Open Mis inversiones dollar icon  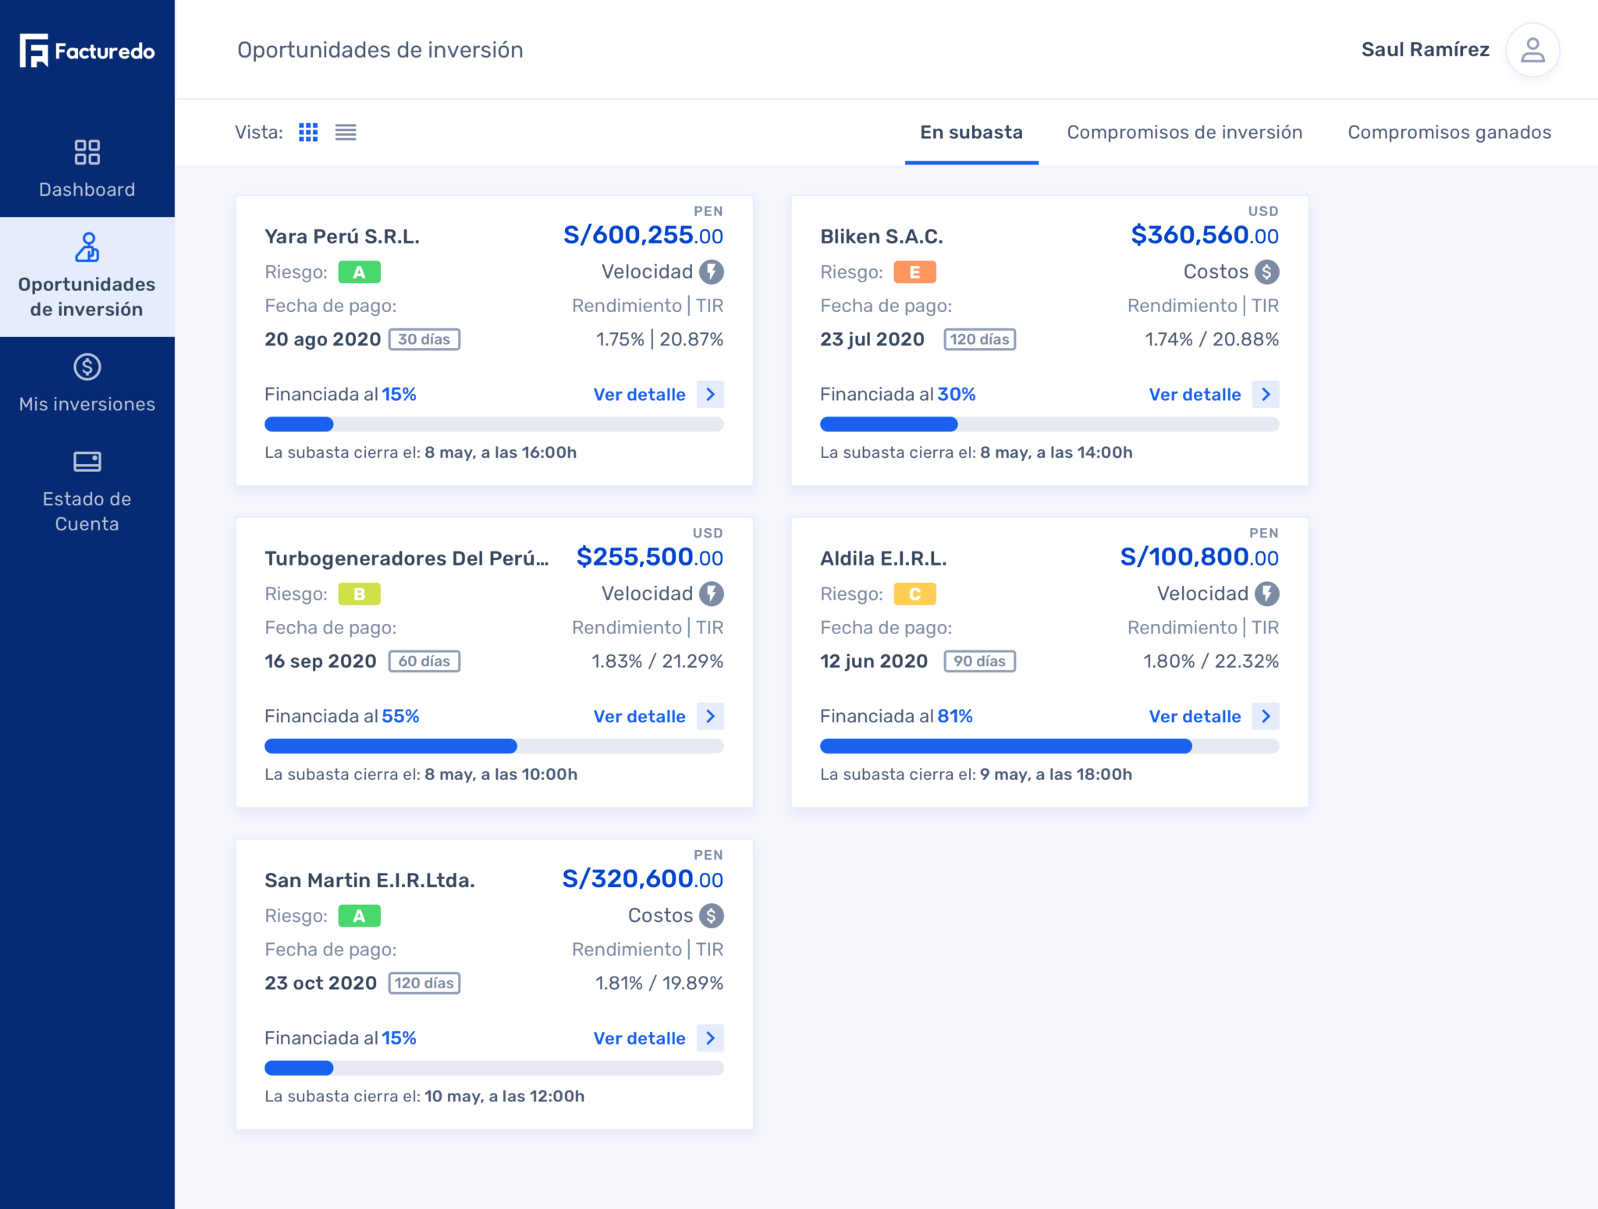87,367
